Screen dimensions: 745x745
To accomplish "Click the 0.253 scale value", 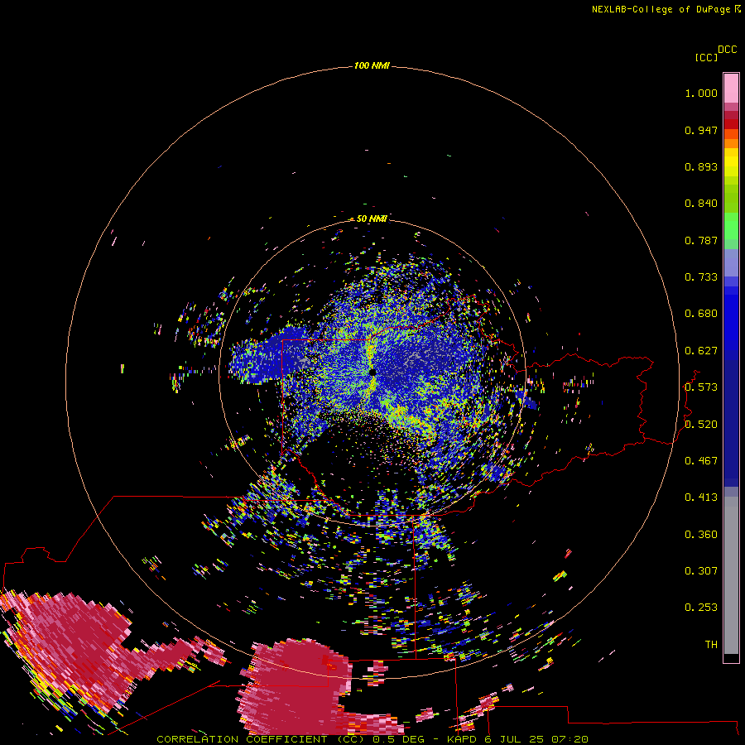I will (x=701, y=608).
